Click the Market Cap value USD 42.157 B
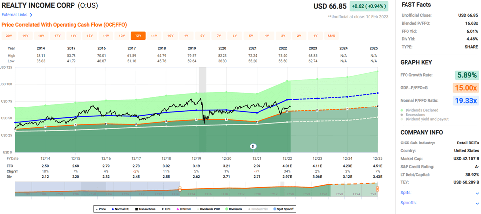This screenshot has width=481, height=214. [x=466, y=159]
